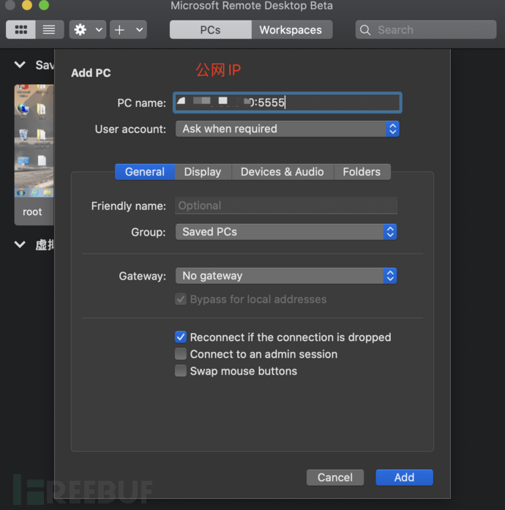The width and height of the screenshot is (505, 510).
Task: Switch to grid view icon
Action: point(20,30)
